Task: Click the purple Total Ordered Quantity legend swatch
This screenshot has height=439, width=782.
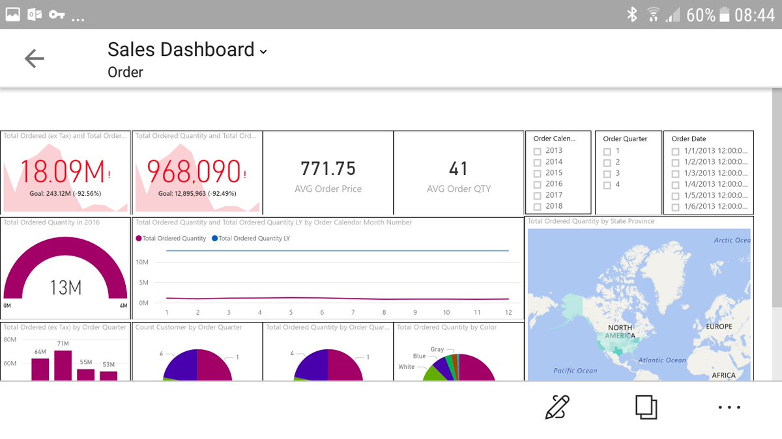Action: pyautogui.click(x=139, y=238)
